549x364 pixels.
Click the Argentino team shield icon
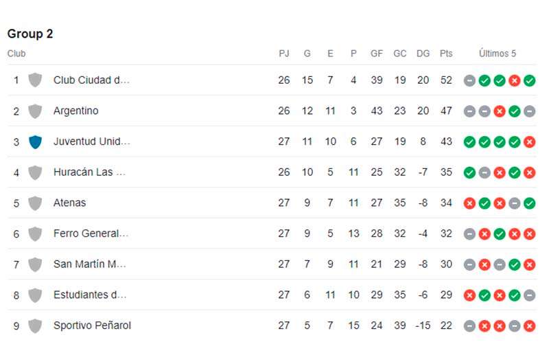click(35, 111)
